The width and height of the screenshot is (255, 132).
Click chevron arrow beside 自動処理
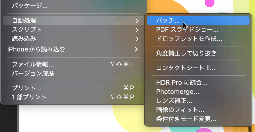pyautogui.click(x=137, y=21)
